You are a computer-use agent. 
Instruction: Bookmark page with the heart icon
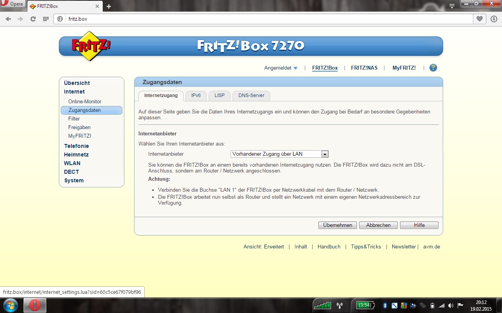click(479, 19)
